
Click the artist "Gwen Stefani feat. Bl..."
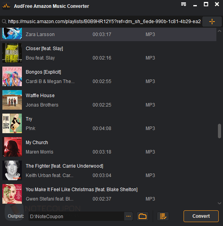pos(50,199)
